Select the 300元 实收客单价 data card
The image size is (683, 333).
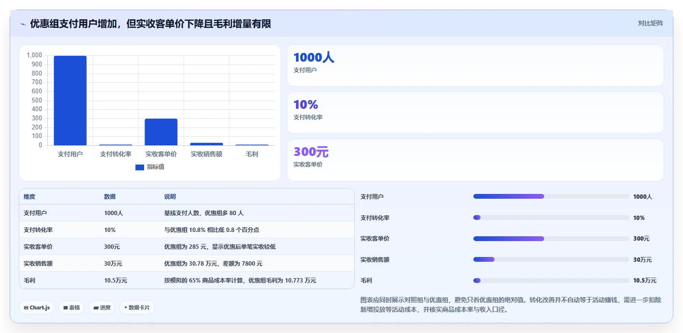475,160
